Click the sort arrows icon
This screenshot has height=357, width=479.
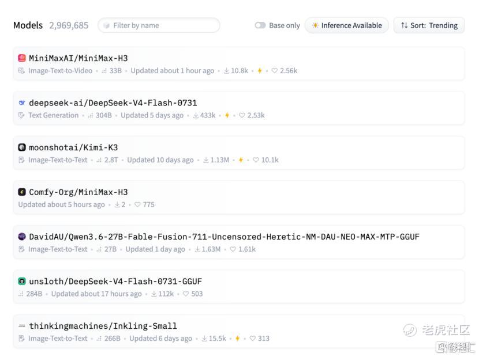tap(404, 25)
